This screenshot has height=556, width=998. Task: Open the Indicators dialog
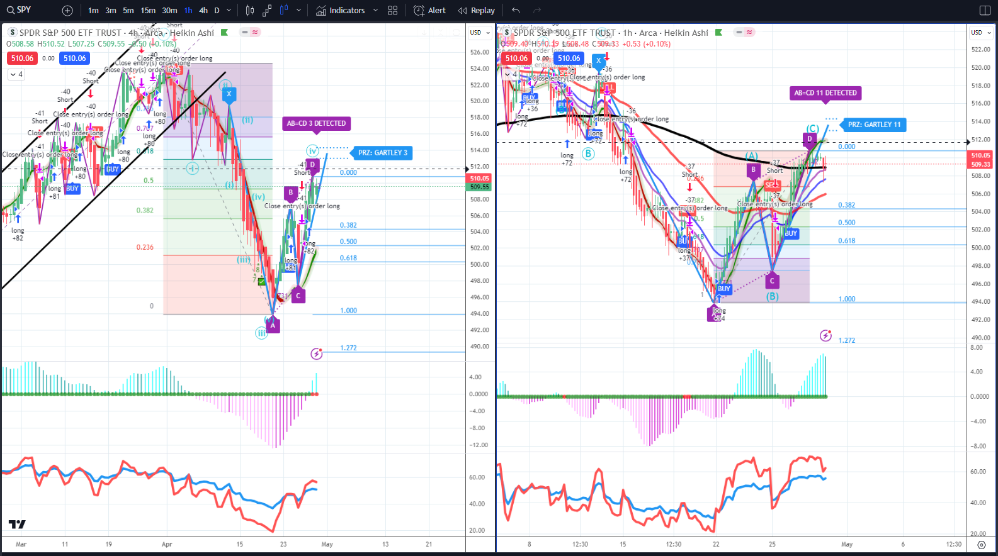tap(341, 11)
